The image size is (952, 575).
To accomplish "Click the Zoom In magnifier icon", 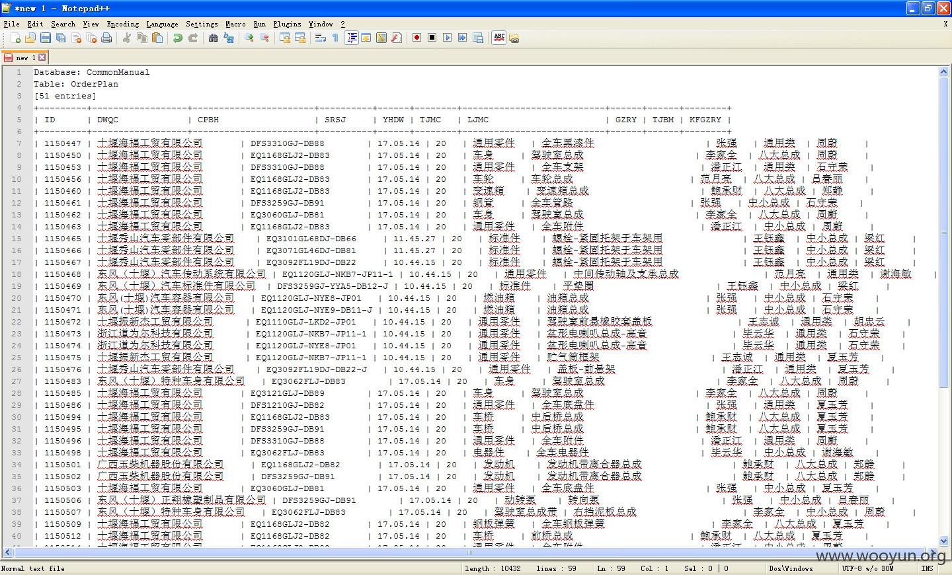I will point(249,38).
